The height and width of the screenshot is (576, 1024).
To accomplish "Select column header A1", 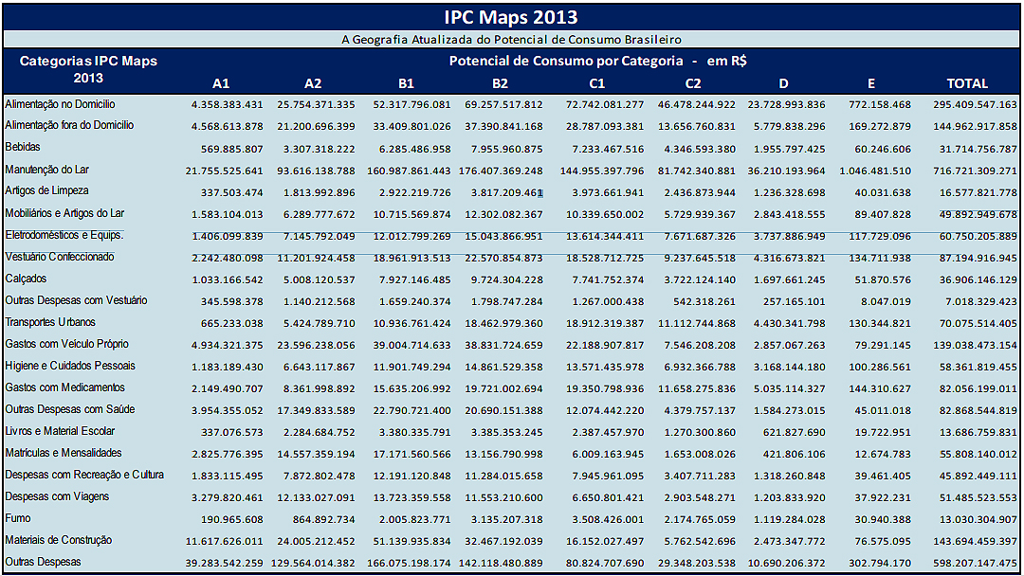I will click(221, 83).
